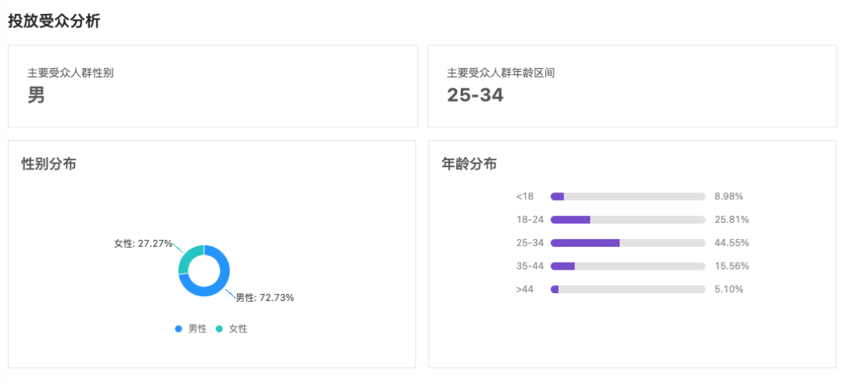Click the 投放受众分析 page heading

(54, 22)
